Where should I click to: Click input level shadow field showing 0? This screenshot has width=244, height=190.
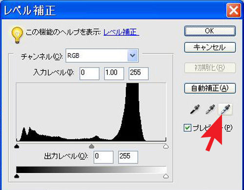(x=89, y=74)
